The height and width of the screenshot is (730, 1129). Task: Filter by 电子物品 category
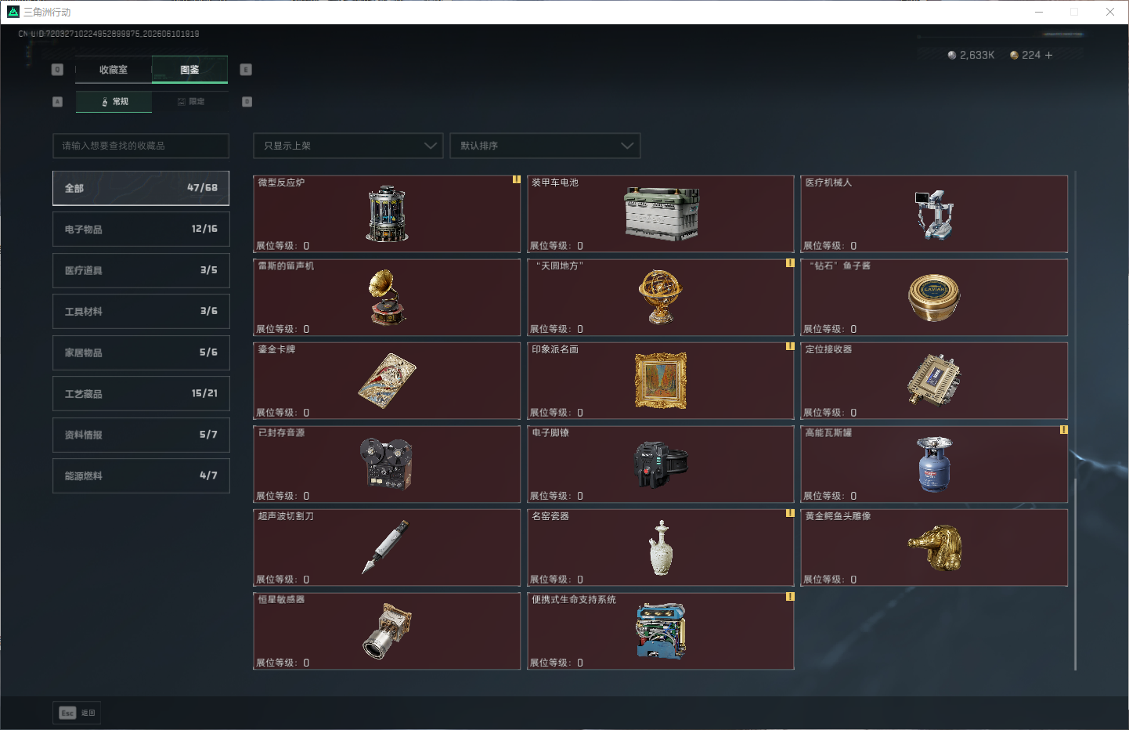click(x=141, y=229)
